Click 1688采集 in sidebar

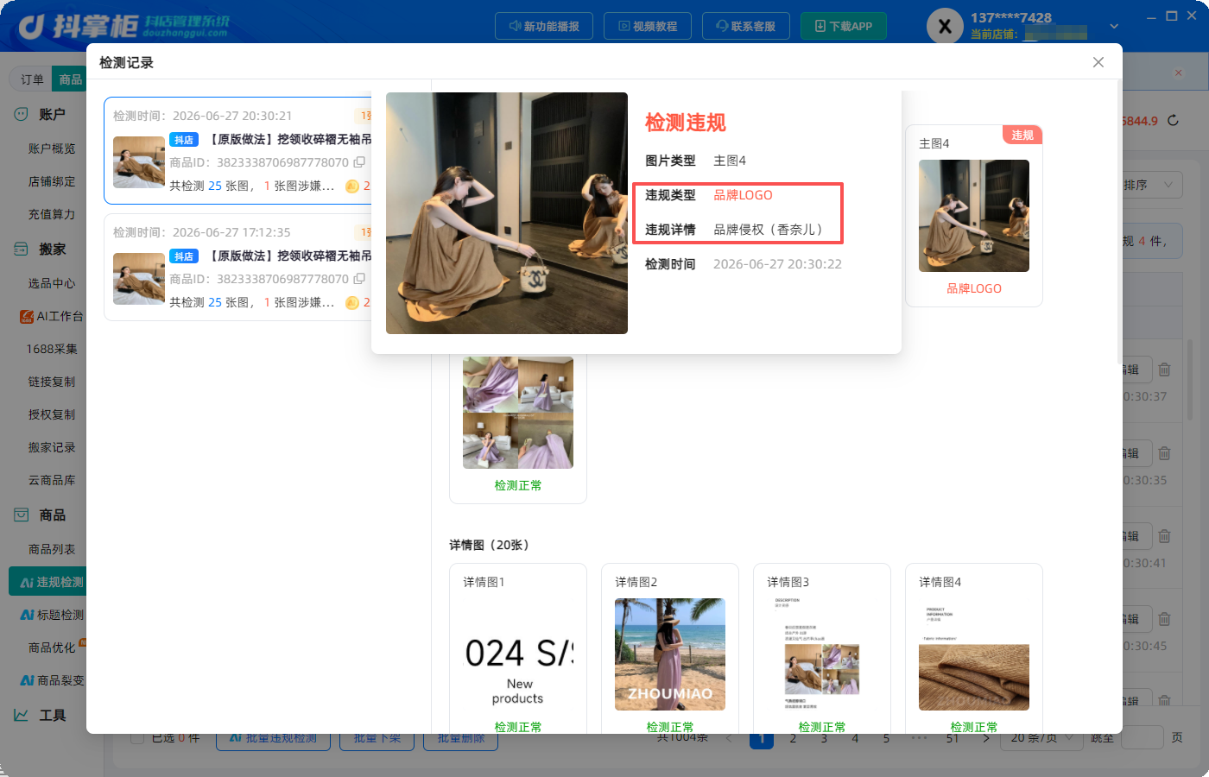click(52, 349)
